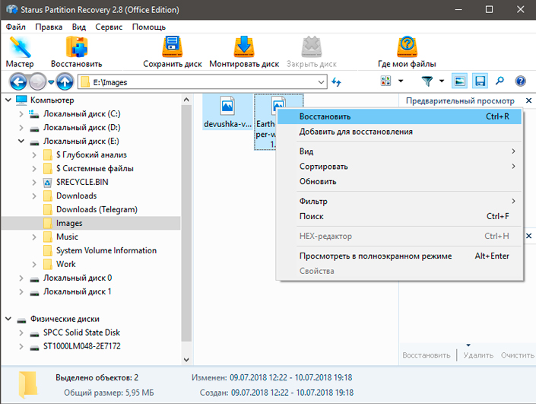Viewport: 536px width, 404px height.
Task: Open the Монтировать диск tool
Action: tap(244, 51)
